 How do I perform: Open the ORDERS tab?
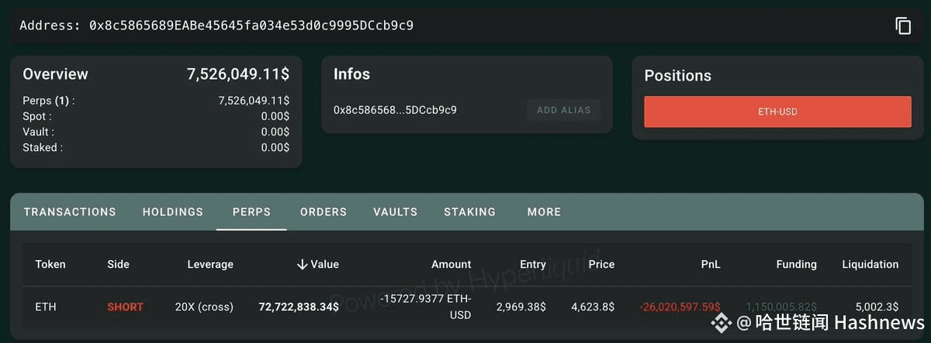tap(324, 211)
